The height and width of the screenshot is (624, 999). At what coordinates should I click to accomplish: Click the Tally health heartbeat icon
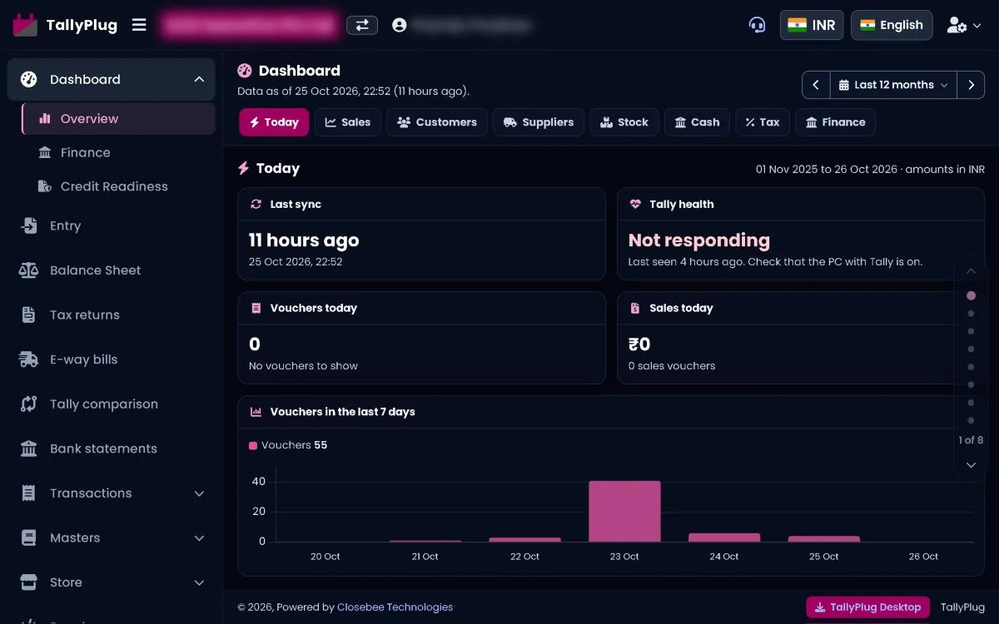point(635,204)
